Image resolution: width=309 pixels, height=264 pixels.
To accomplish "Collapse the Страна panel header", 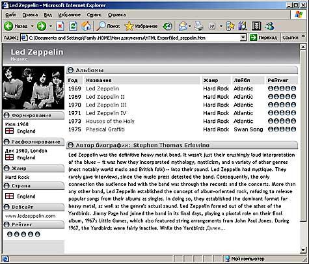I will (34, 186).
